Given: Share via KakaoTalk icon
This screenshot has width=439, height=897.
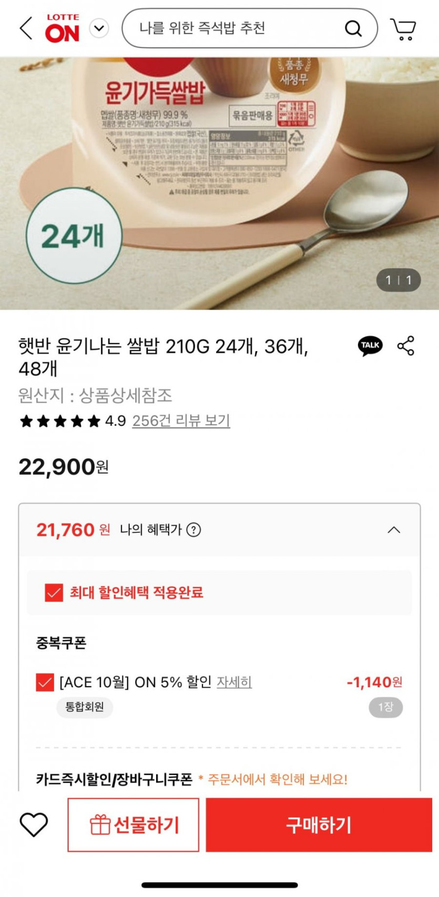Looking at the screenshot, I should [370, 346].
